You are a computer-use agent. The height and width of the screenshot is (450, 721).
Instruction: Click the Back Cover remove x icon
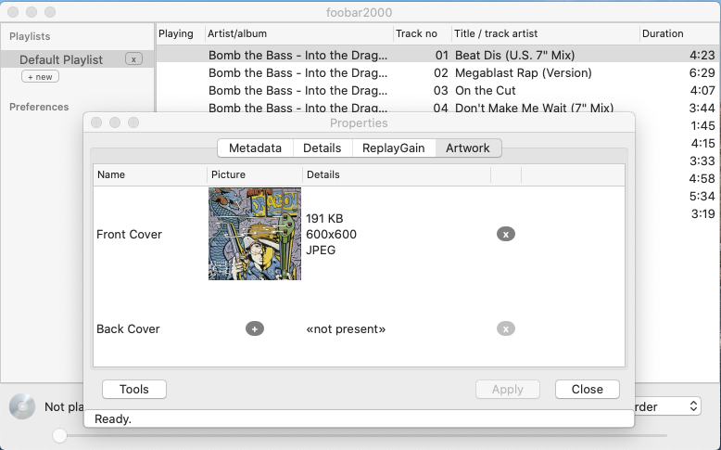click(506, 328)
